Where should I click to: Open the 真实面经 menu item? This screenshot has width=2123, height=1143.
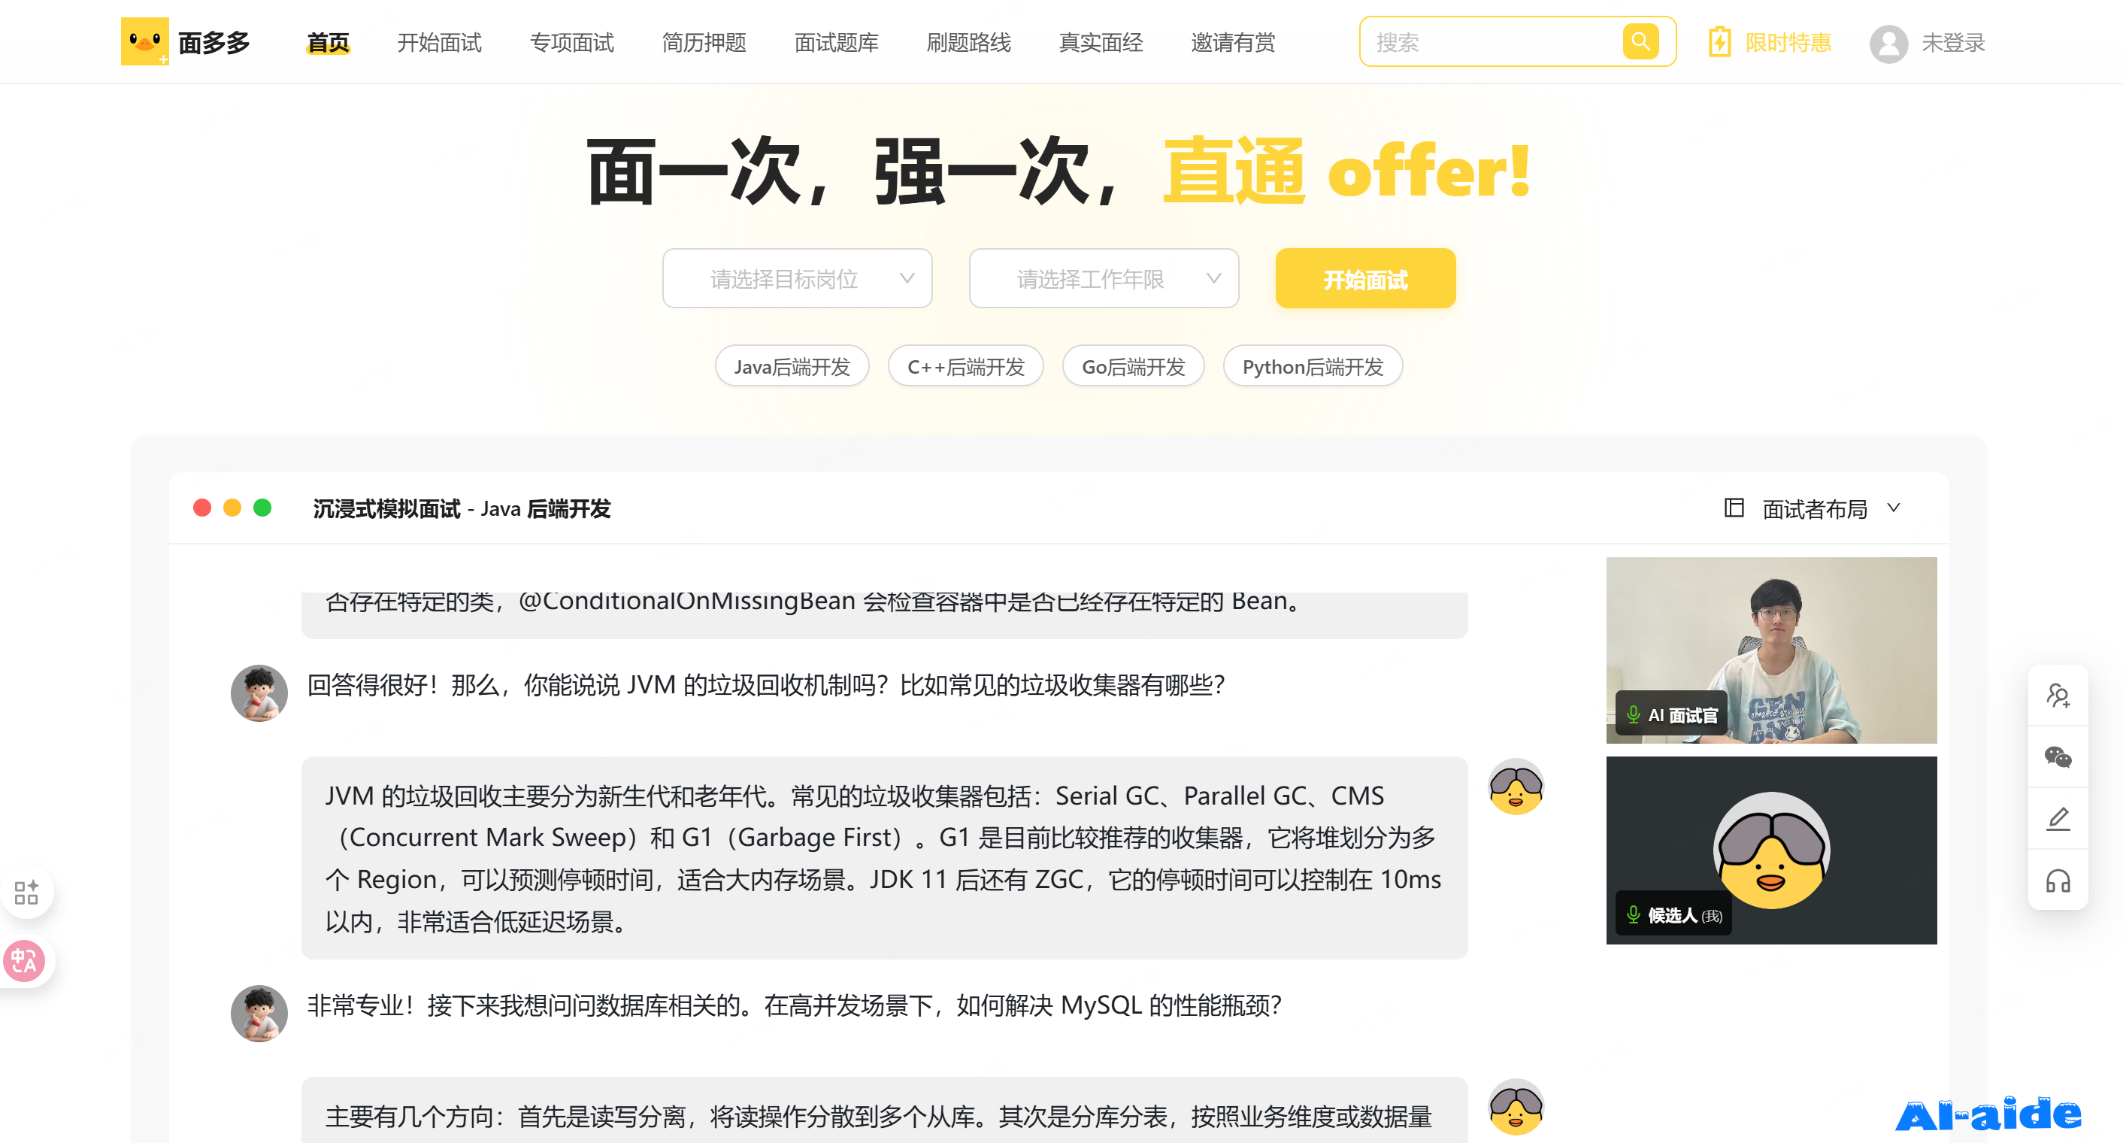coord(1101,43)
